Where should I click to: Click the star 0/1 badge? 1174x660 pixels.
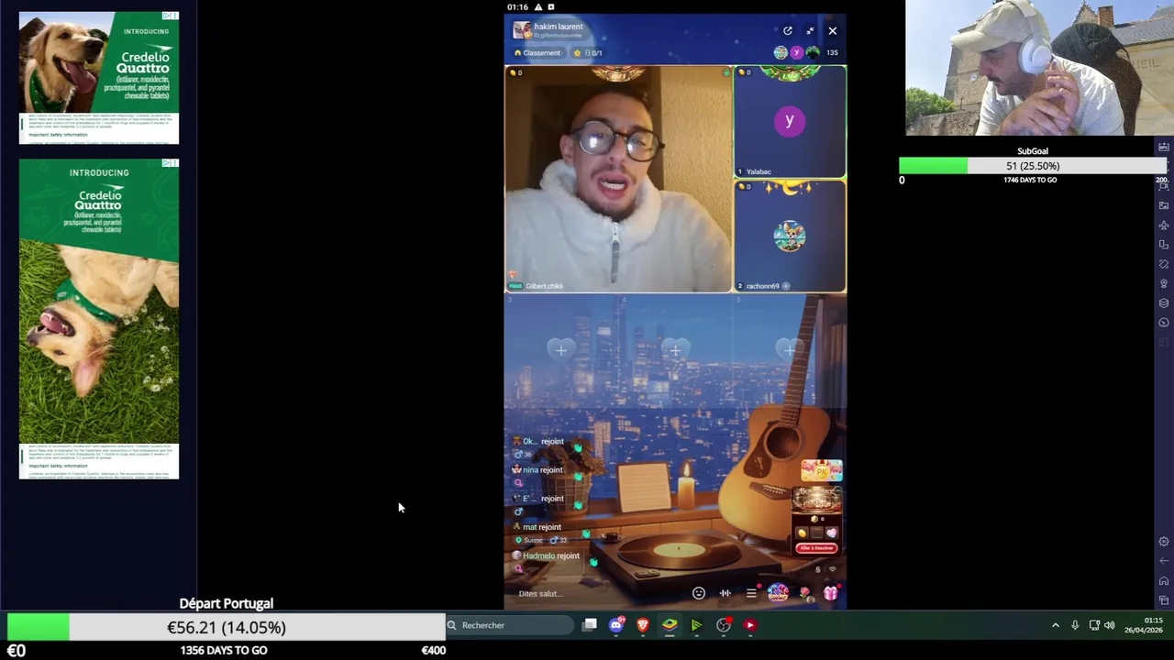point(588,53)
